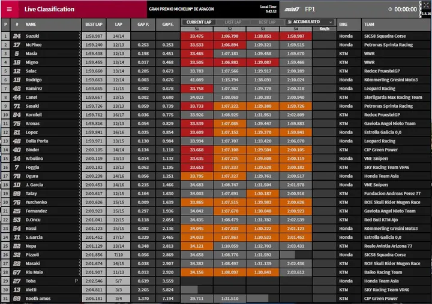
Task: Click the FP1 session label
Action: click(x=310, y=10)
